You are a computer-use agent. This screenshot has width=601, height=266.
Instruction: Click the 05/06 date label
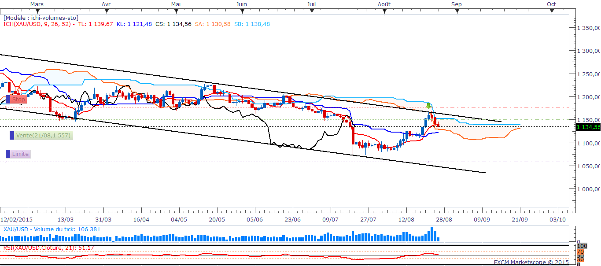tap(254, 219)
